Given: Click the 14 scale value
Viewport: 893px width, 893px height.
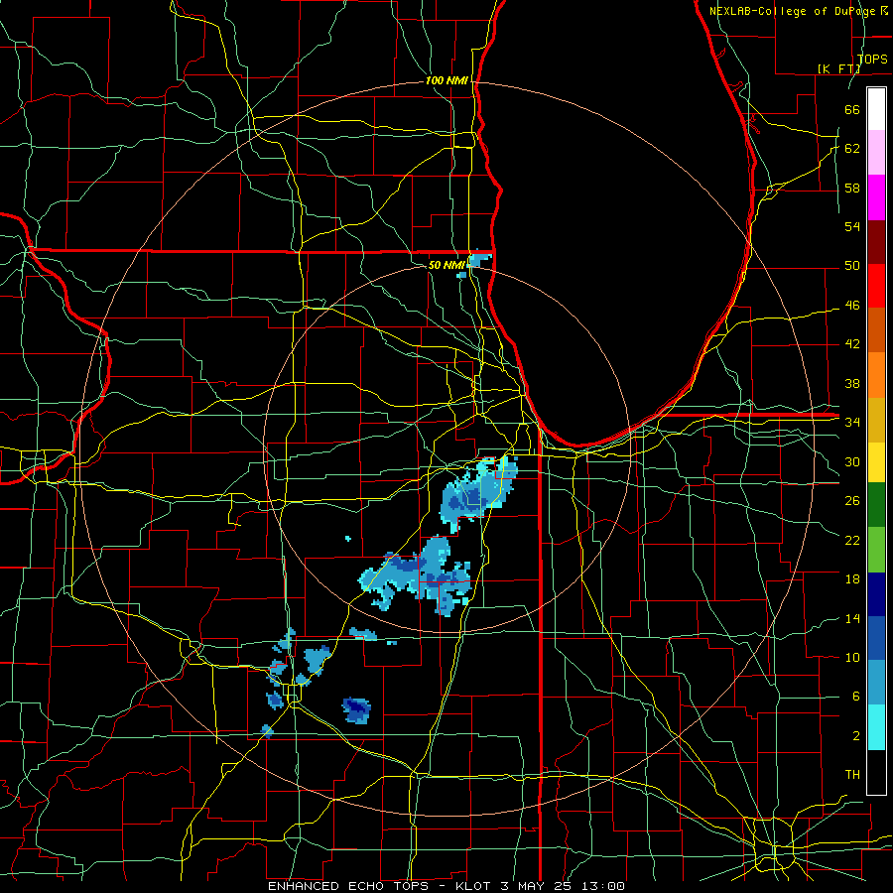Looking at the screenshot, I should point(852,618).
